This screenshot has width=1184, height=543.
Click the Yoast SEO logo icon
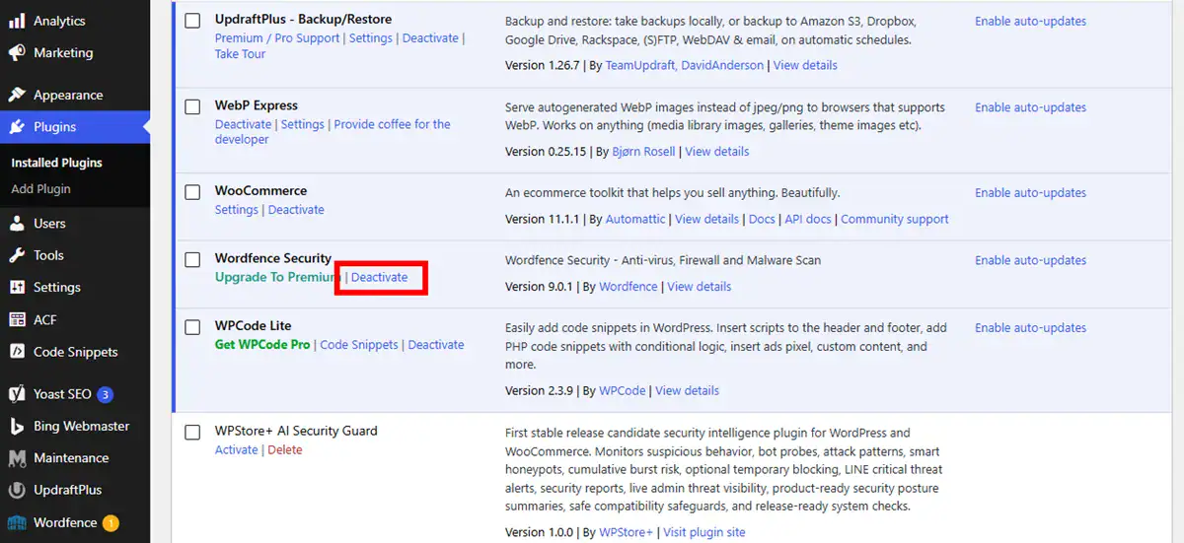click(17, 394)
